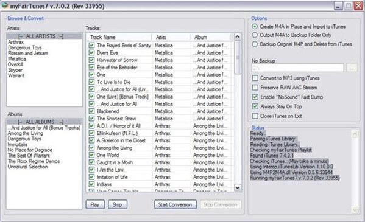Screen dimensions: 365x222
Task: Select Imitation of Life track row
Action: pyautogui.click(x=160, y=177)
